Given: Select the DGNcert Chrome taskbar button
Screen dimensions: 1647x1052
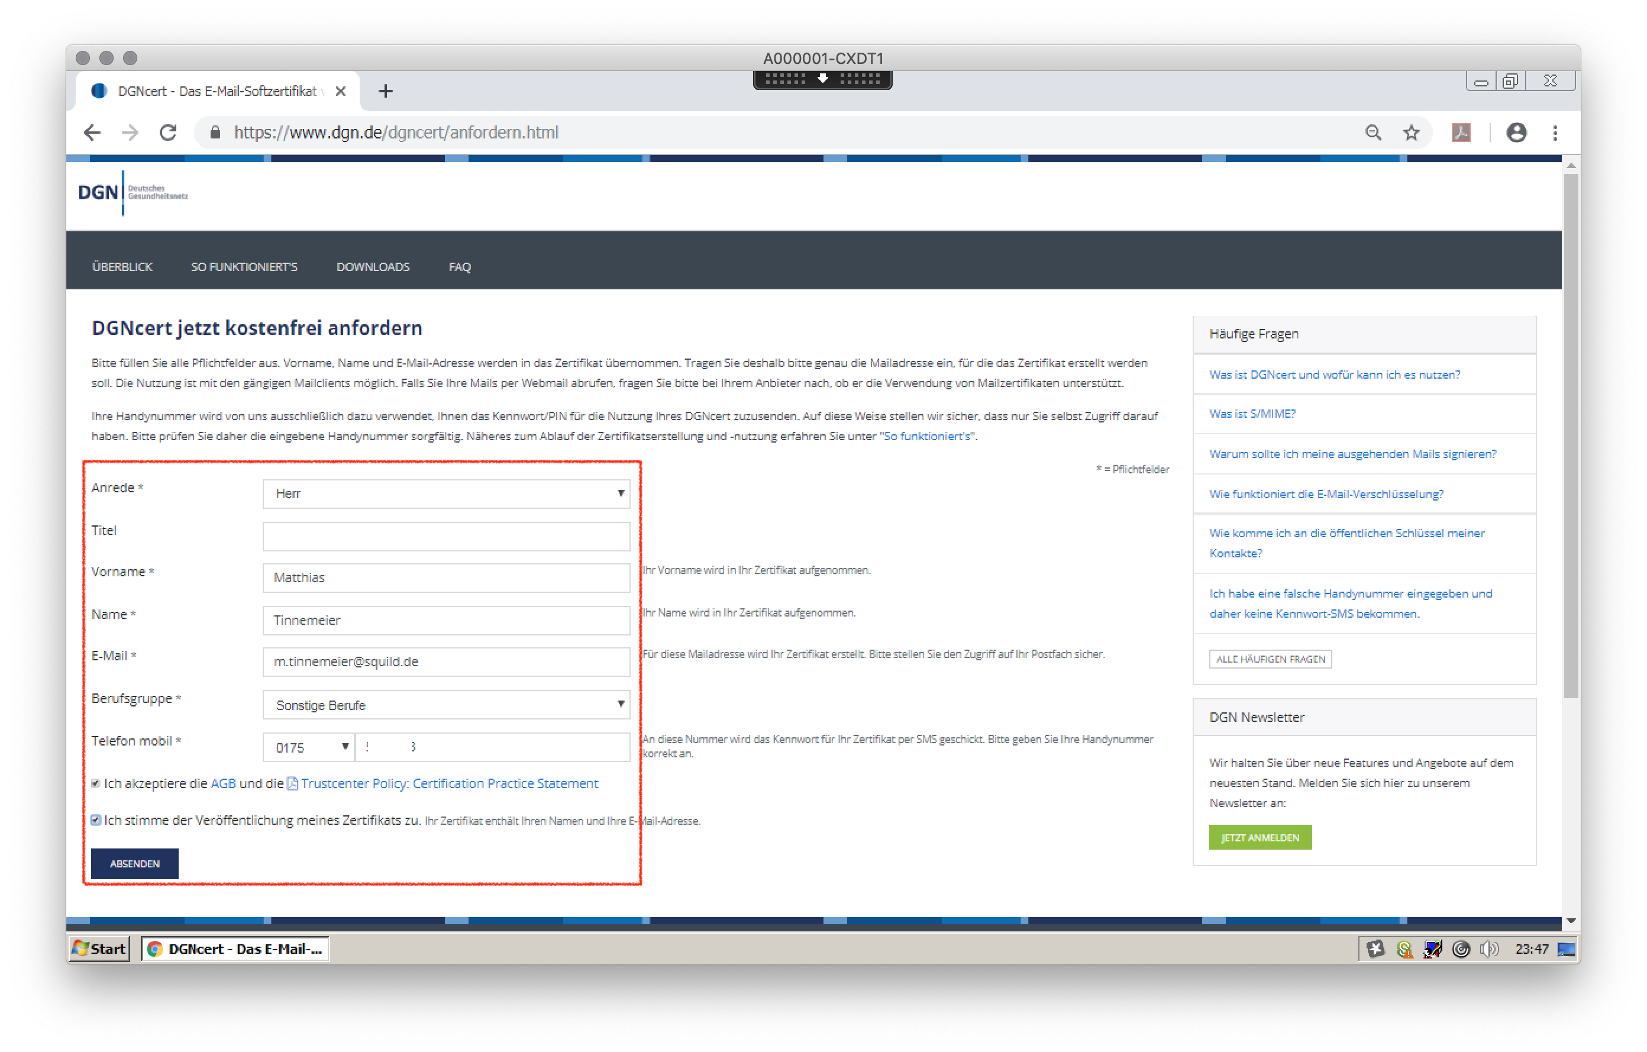Looking at the screenshot, I should (x=235, y=948).
